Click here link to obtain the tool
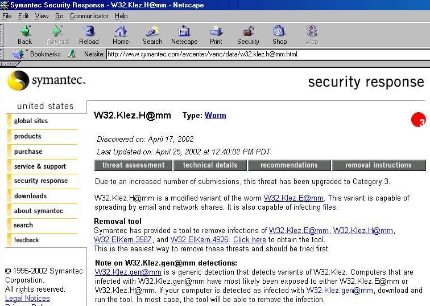Viewport: 430px width, 306px height. 250,239
